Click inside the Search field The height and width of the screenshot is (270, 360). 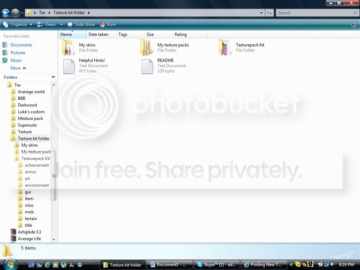click(314, 13)
